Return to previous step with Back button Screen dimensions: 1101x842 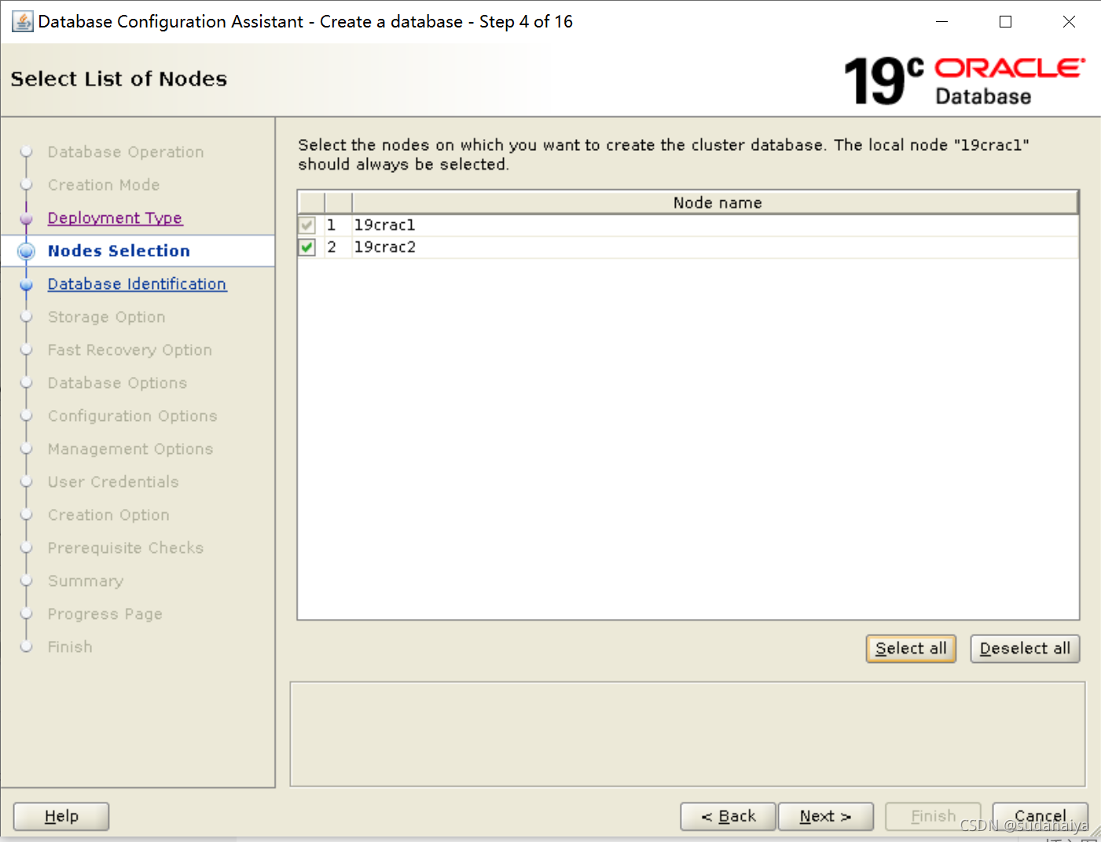[x=728, y=817]
